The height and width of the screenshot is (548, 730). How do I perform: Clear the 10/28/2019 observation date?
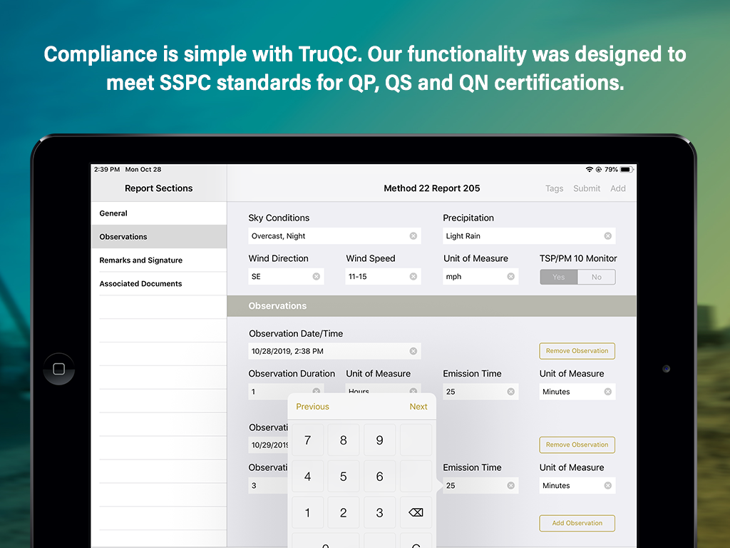413,351
